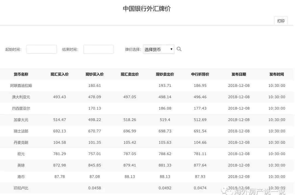Focus the 结束时间 end date field
Screen dimensions: 295x195
[98, 49]
